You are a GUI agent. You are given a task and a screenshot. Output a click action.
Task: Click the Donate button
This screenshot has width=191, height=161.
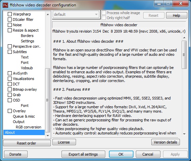pos(16,154)
